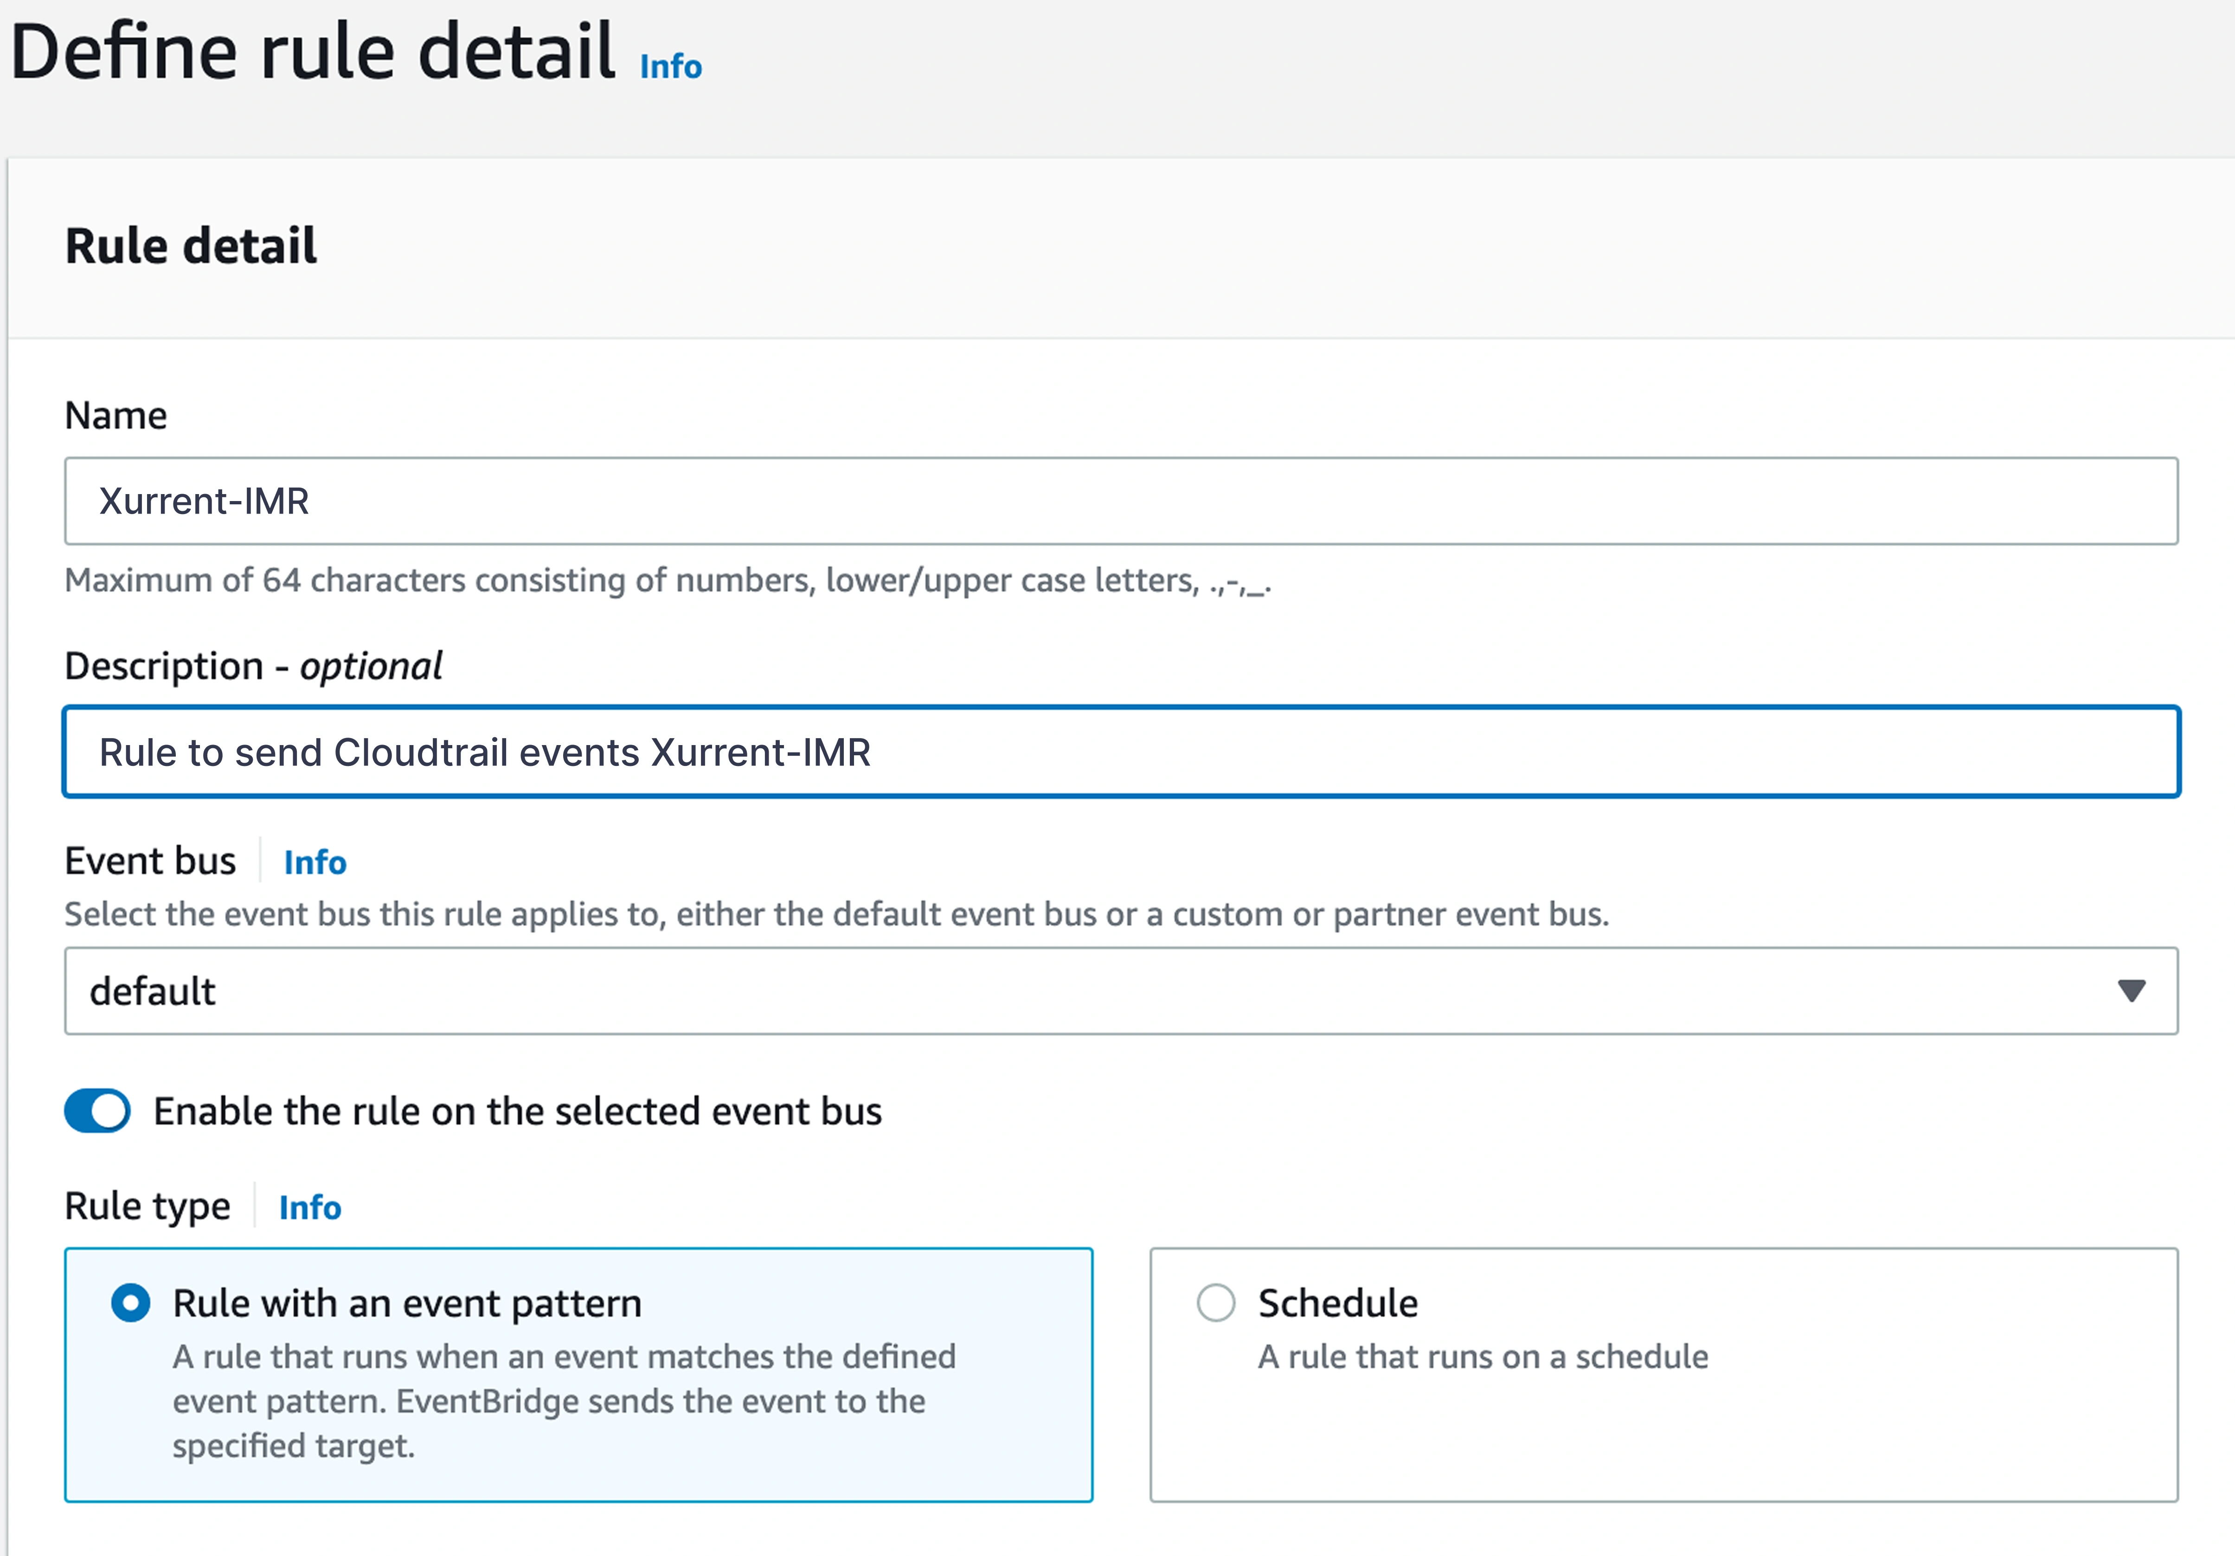
Task: Toggle Enable the rule on selected event bus
Action: coord(97,1110)
